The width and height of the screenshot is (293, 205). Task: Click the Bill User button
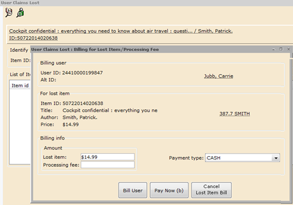click(133, 191)
